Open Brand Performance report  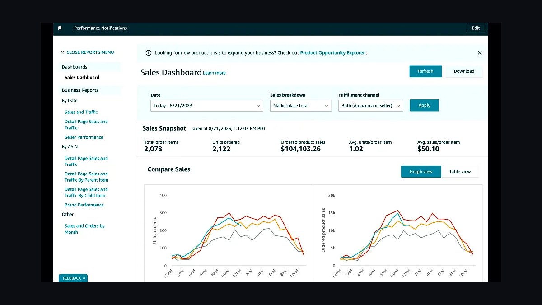point(84,205)
